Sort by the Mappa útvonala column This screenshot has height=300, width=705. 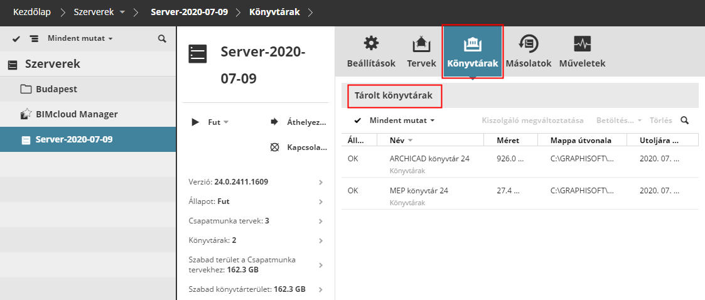click(x=582, y=141)
